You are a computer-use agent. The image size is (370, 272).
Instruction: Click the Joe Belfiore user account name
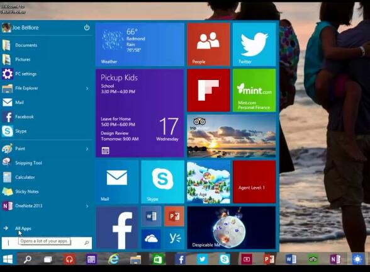(x=25, y=28)
